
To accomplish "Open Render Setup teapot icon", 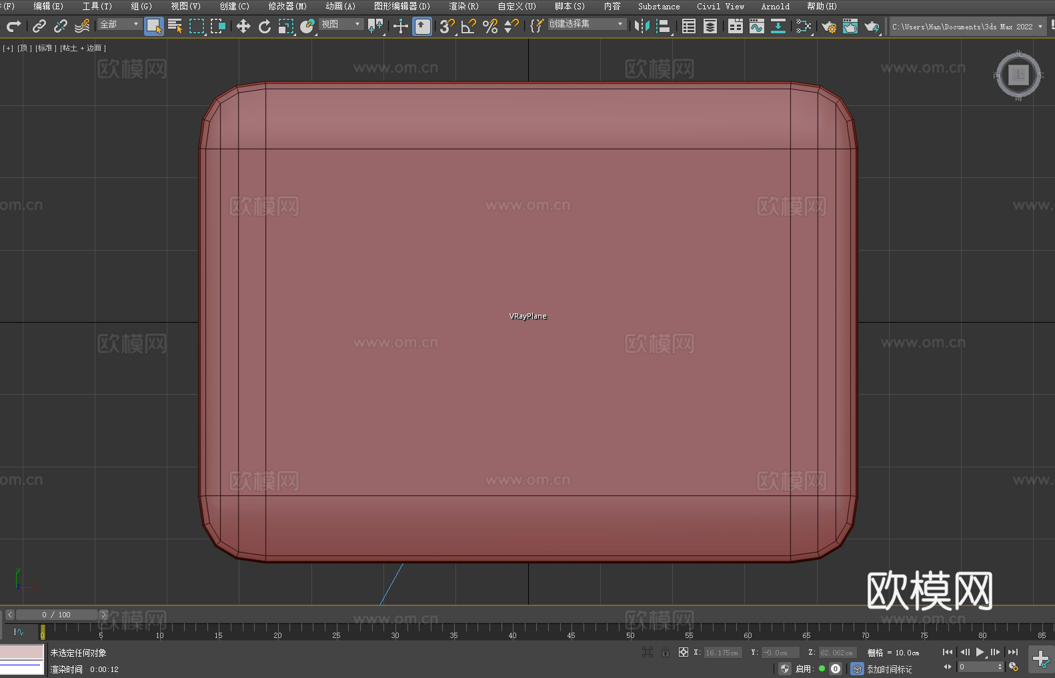I will 828,27.
